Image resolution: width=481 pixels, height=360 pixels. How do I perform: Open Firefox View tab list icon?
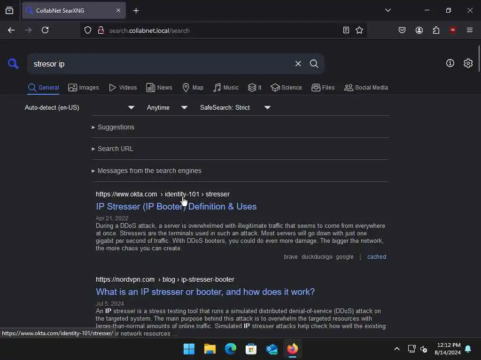[x=9, y=10]
